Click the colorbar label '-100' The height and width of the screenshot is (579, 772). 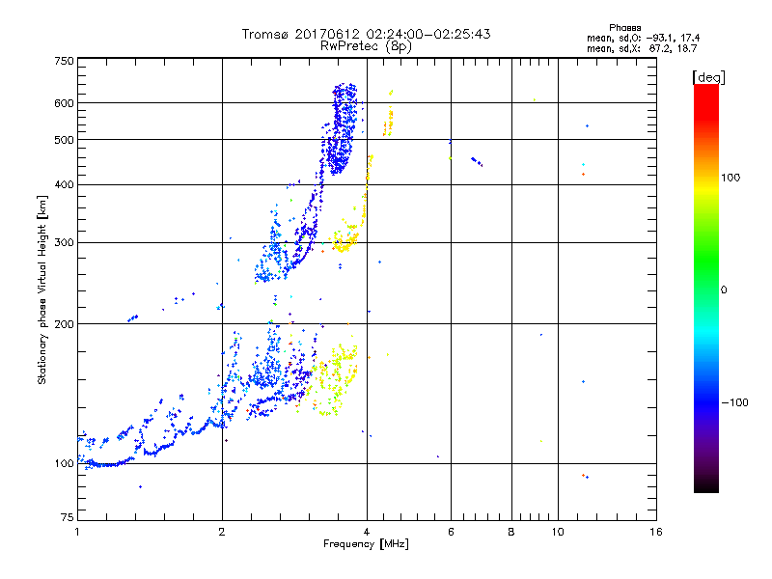pyautogui.click(x=734, y=402)
